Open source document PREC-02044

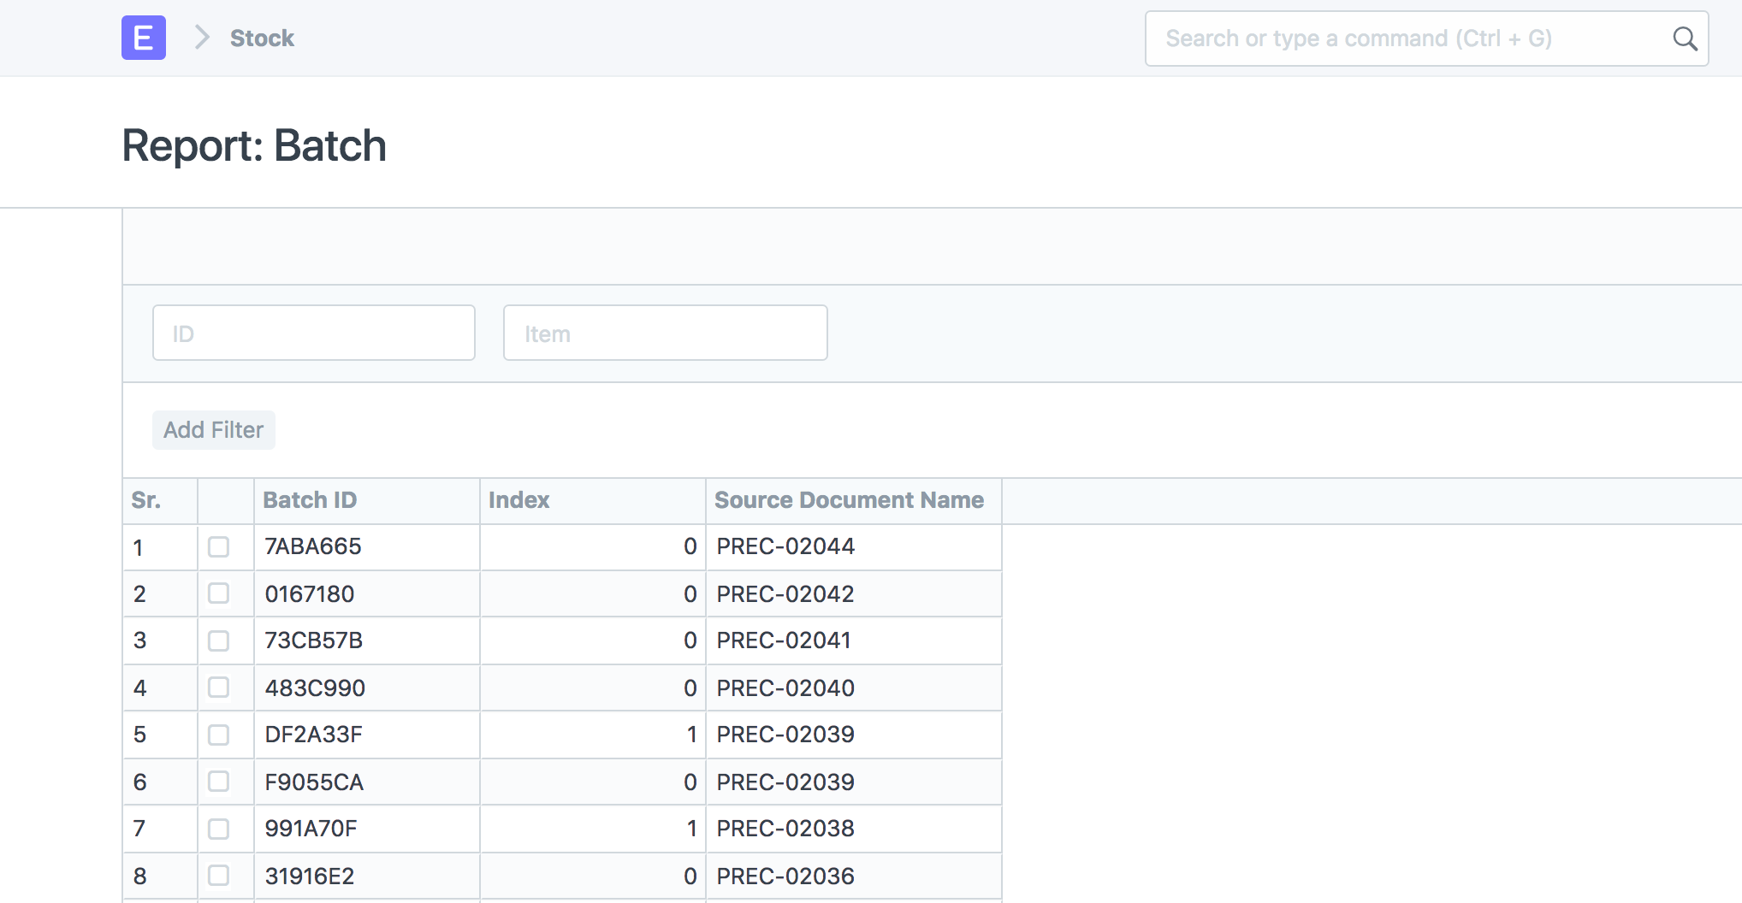tap(785, 546)
